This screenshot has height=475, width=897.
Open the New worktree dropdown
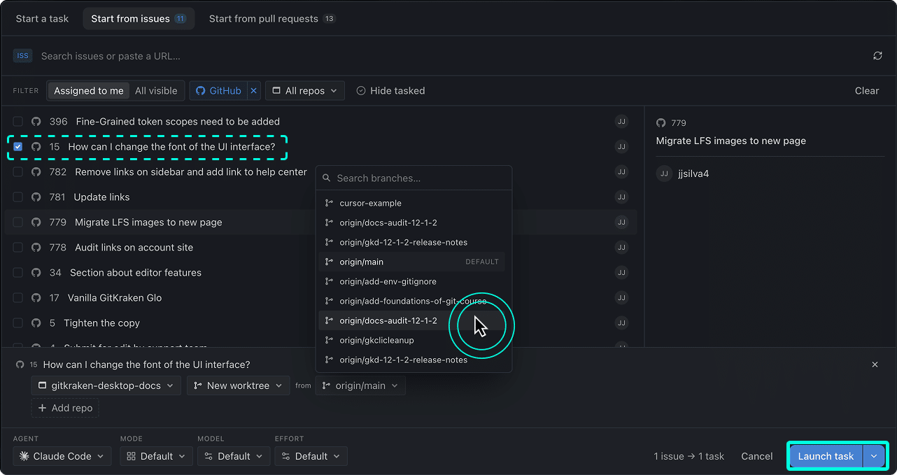238,385
